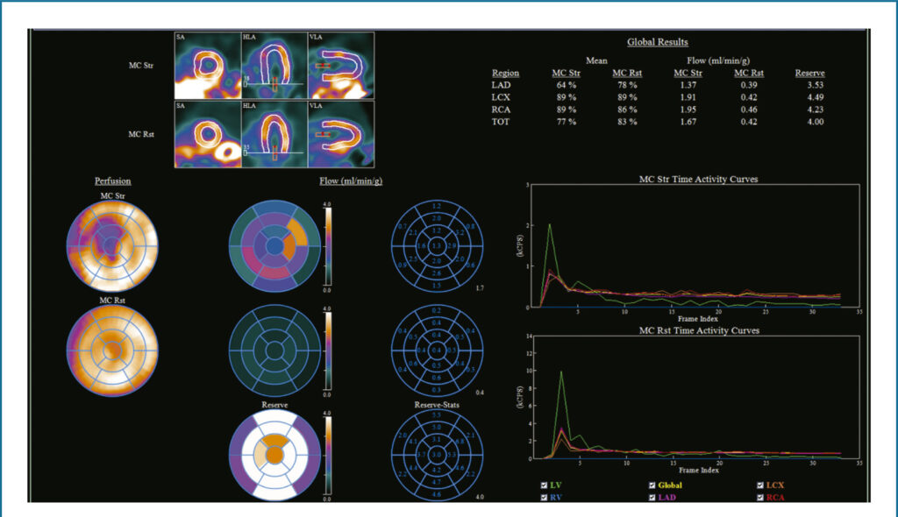The height and width of the screenshot is (517, 898).
Task: Click the Flow (ml/min/g) heading link
Action: point(351,181)
